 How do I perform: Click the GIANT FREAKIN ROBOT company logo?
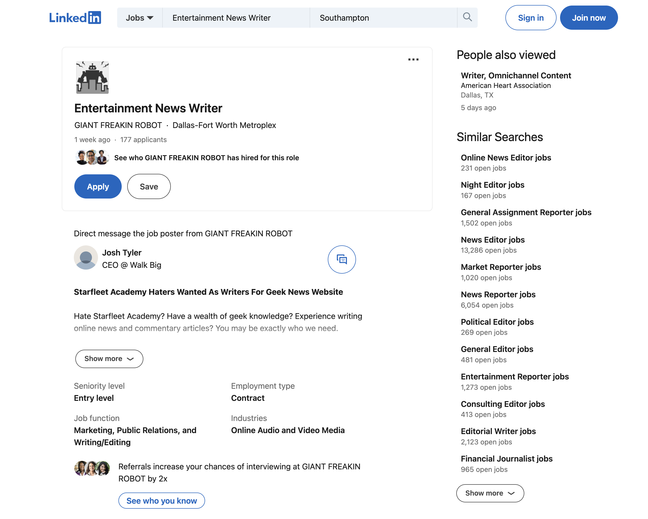tap(92, 78)
